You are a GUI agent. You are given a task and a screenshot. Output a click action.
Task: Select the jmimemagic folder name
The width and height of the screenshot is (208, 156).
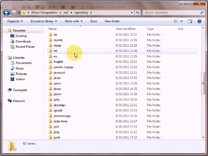(x=62, y=116)
